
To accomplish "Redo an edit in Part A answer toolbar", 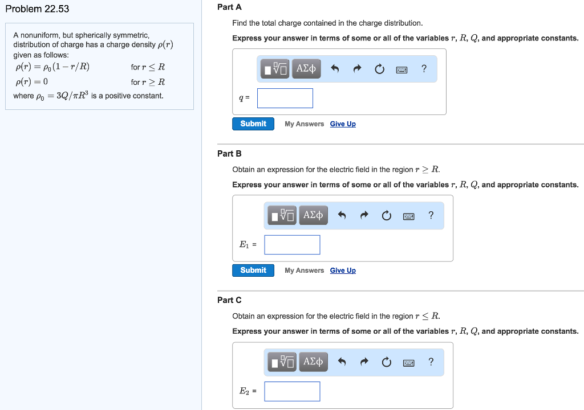I will (x=357, y=68).
